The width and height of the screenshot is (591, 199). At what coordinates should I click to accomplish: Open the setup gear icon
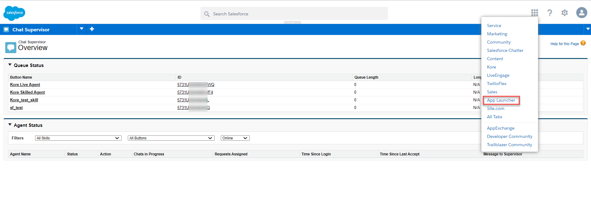click(x=564, y=13)
